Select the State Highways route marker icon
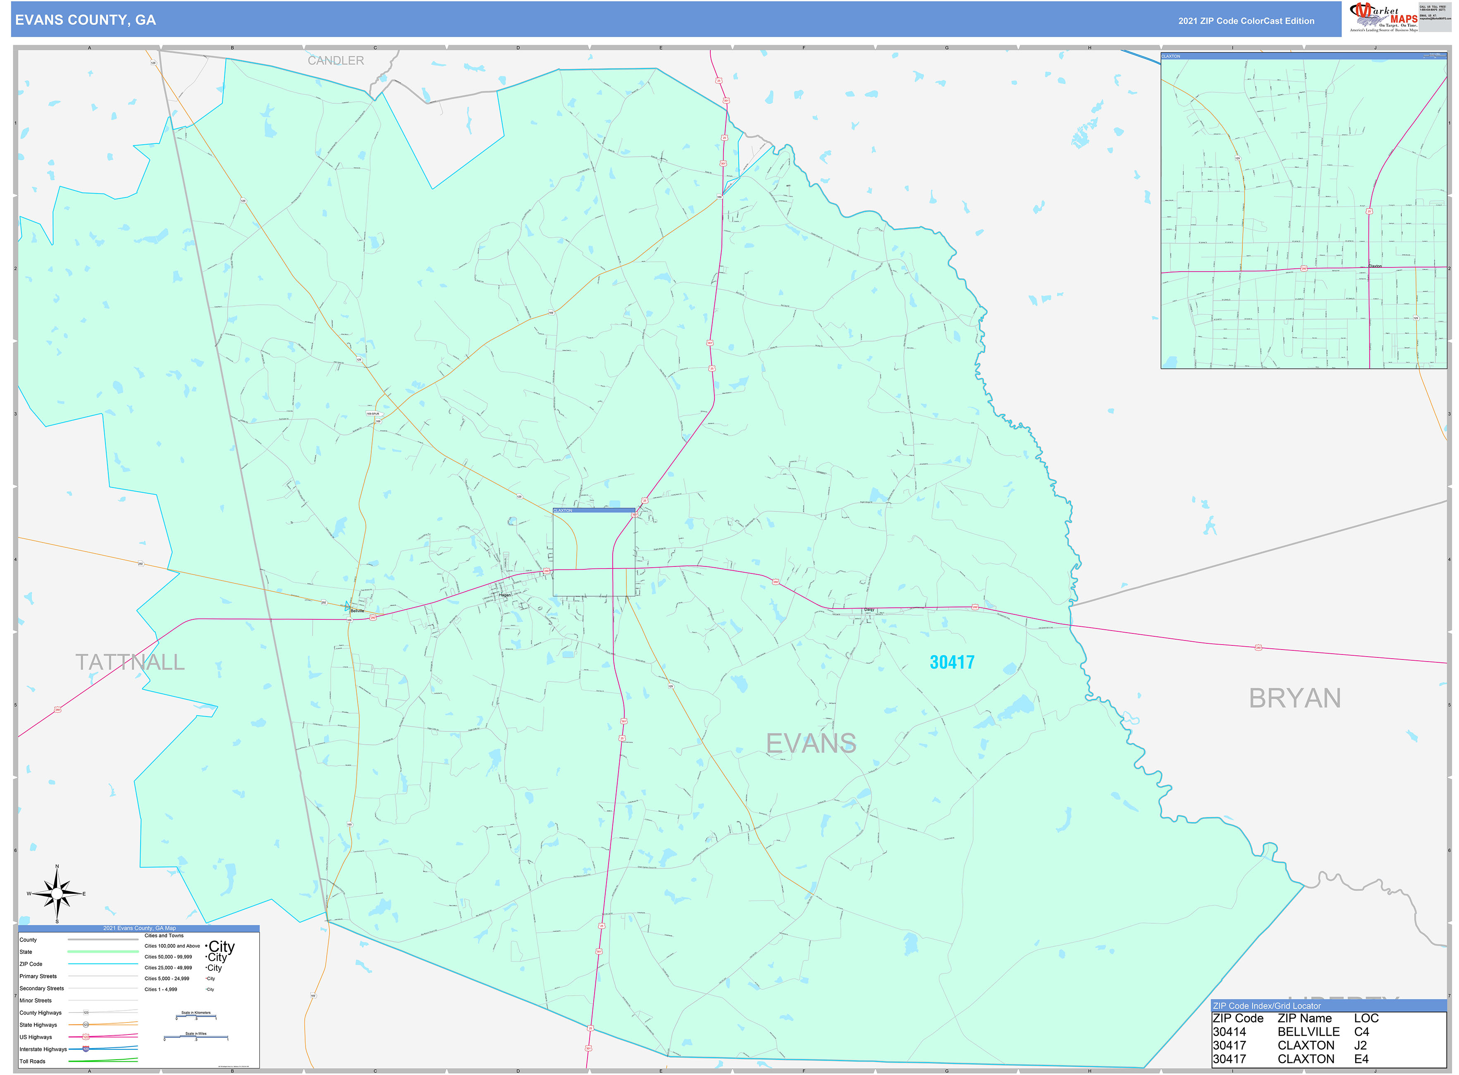This screenshot has width=1459, height=1075. pyautogui.click(x=86, y=1025)
